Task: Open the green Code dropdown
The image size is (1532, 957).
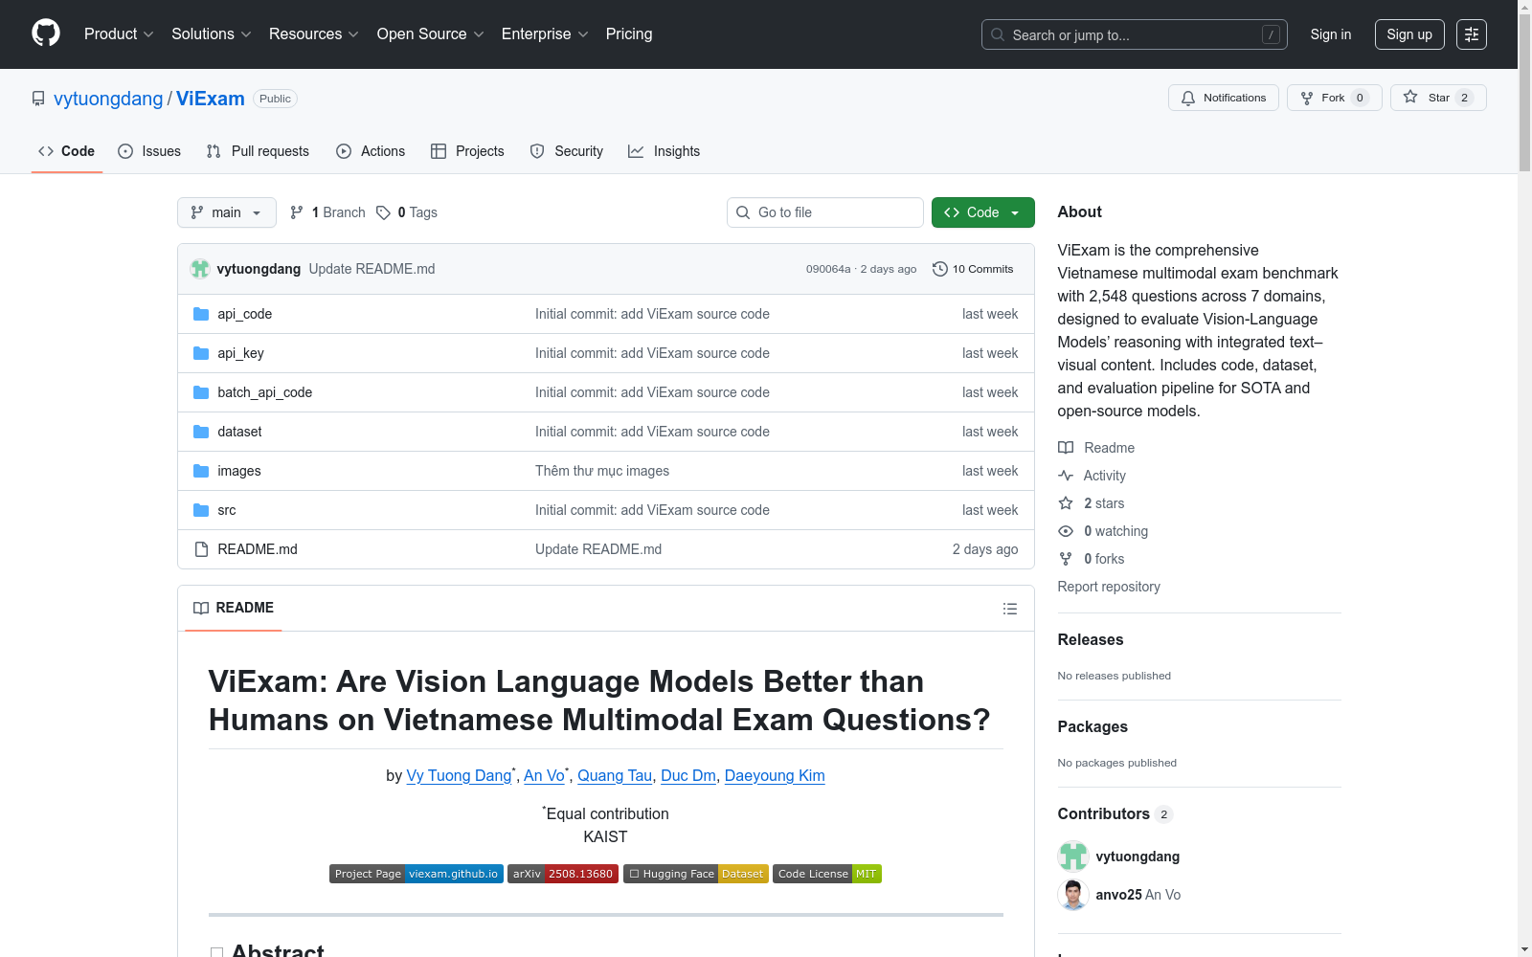Action: [983, 212]
